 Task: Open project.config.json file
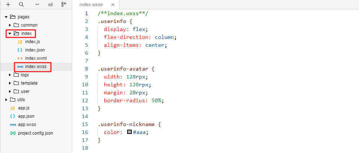click(x=35, y=133)
